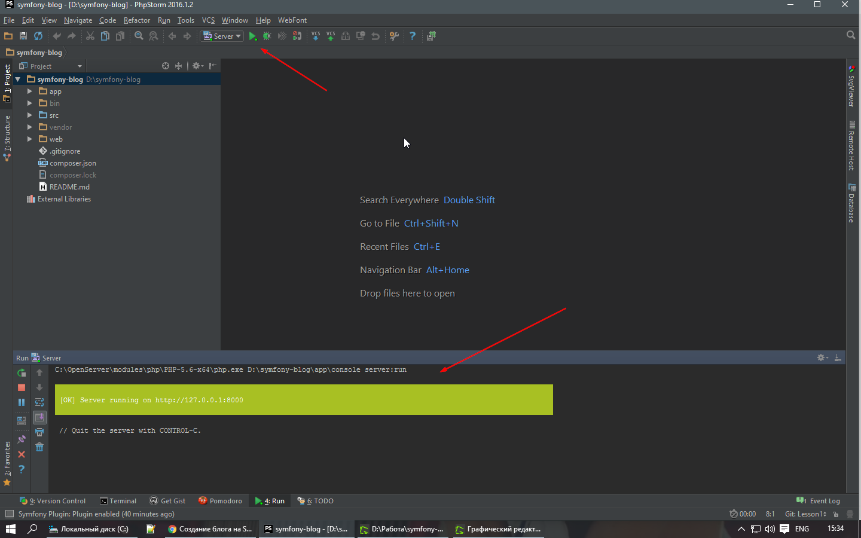Click the Save All toolbar icon
Image resolution: width=861 pixels, height=538 pixels.
pos(23,36)
